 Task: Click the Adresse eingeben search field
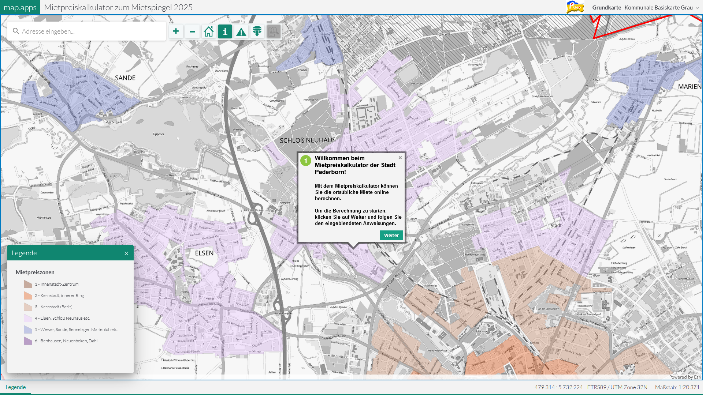pos(88,31)
